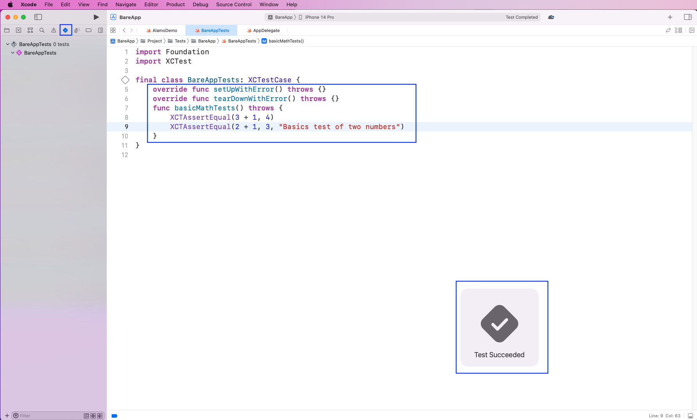Click the tearDownWithError function name
697x420 pixels.
[x=250, y=99]
